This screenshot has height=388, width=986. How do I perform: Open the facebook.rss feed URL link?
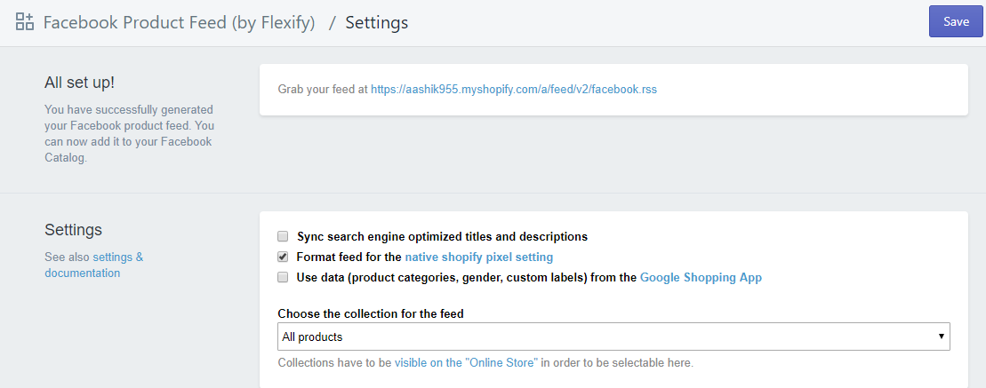(x=514, y=89)
